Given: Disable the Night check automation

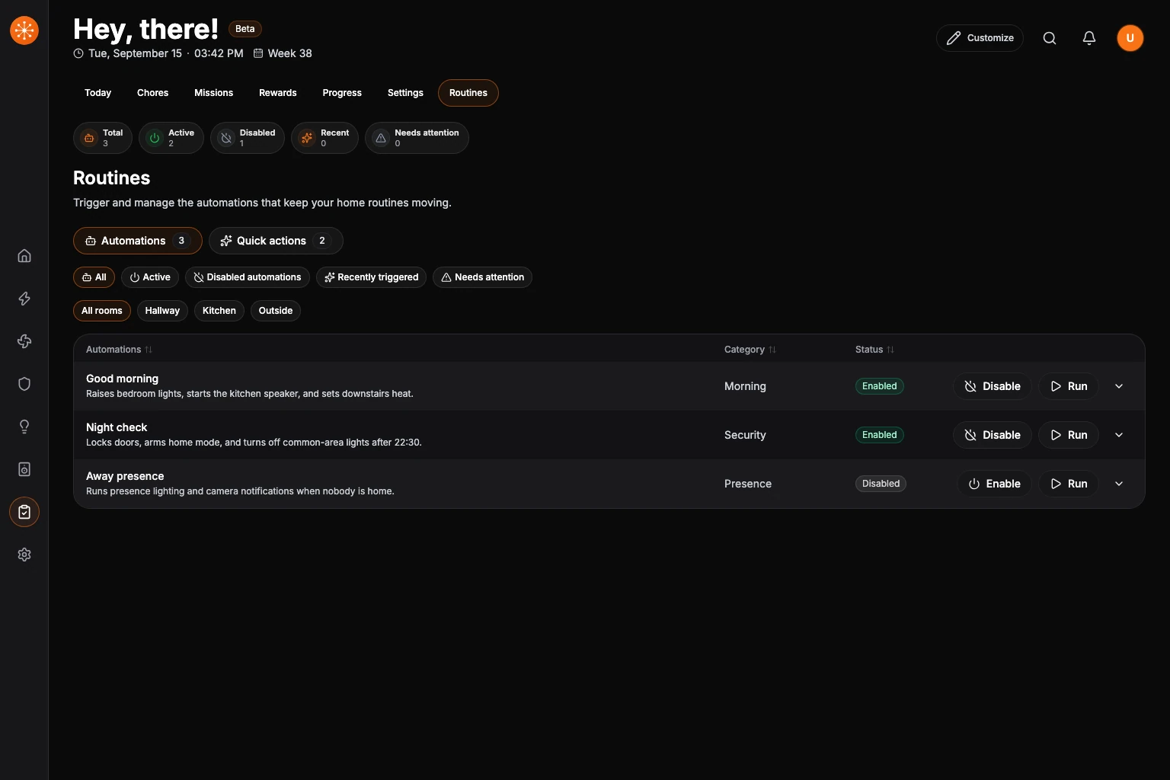Looking at the screenshot, I should 993,435.
